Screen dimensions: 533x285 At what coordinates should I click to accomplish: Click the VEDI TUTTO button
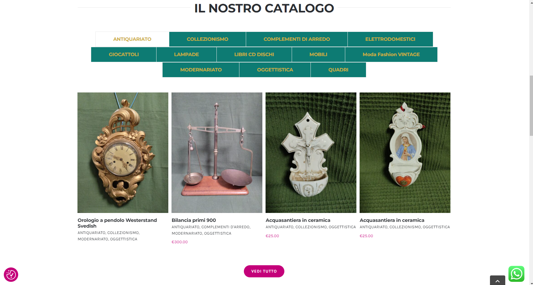(x=264, y=271)
